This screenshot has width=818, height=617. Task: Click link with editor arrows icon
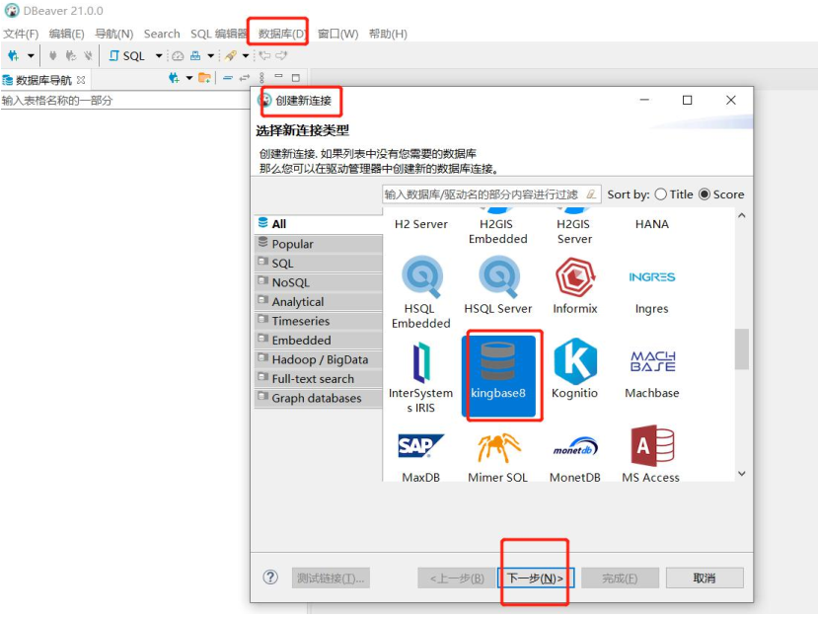click(244, 78)
